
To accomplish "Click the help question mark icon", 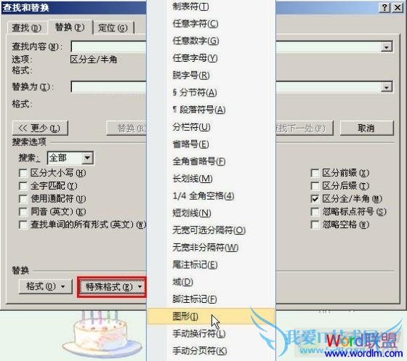I will pos(385,7).
